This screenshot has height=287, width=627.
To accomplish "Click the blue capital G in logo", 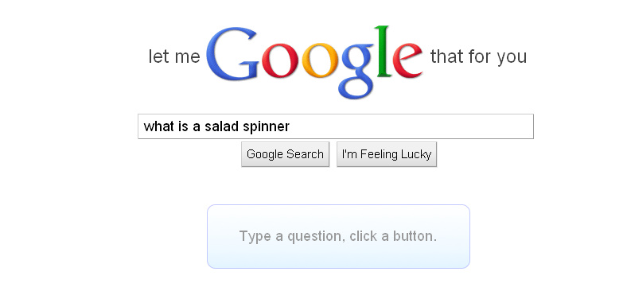I will pyautogui.click(x=232, y=54).
